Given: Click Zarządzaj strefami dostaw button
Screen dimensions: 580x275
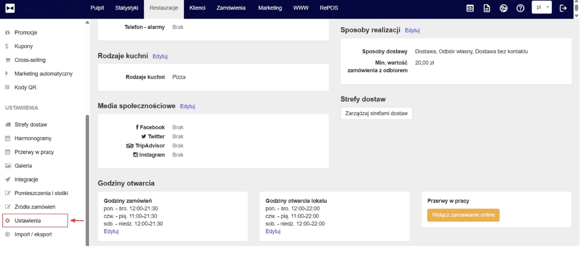Looking at the screenshot, I should 376,113.
